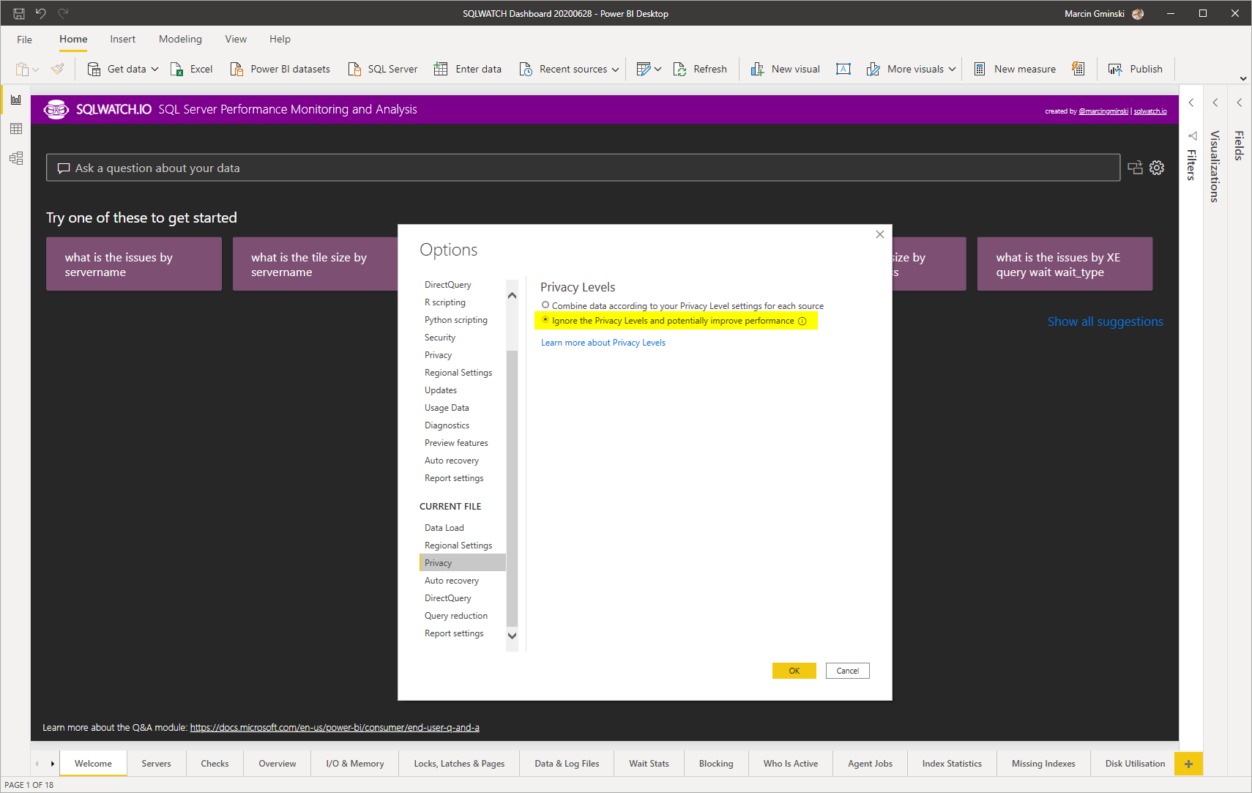Click OK in Options dialog

point(794,671)
